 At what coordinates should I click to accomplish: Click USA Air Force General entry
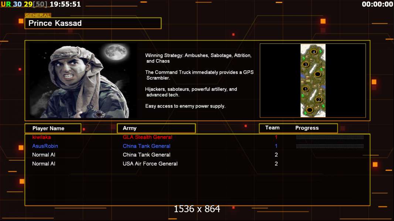pyautogui.click(x=150, y=164)
